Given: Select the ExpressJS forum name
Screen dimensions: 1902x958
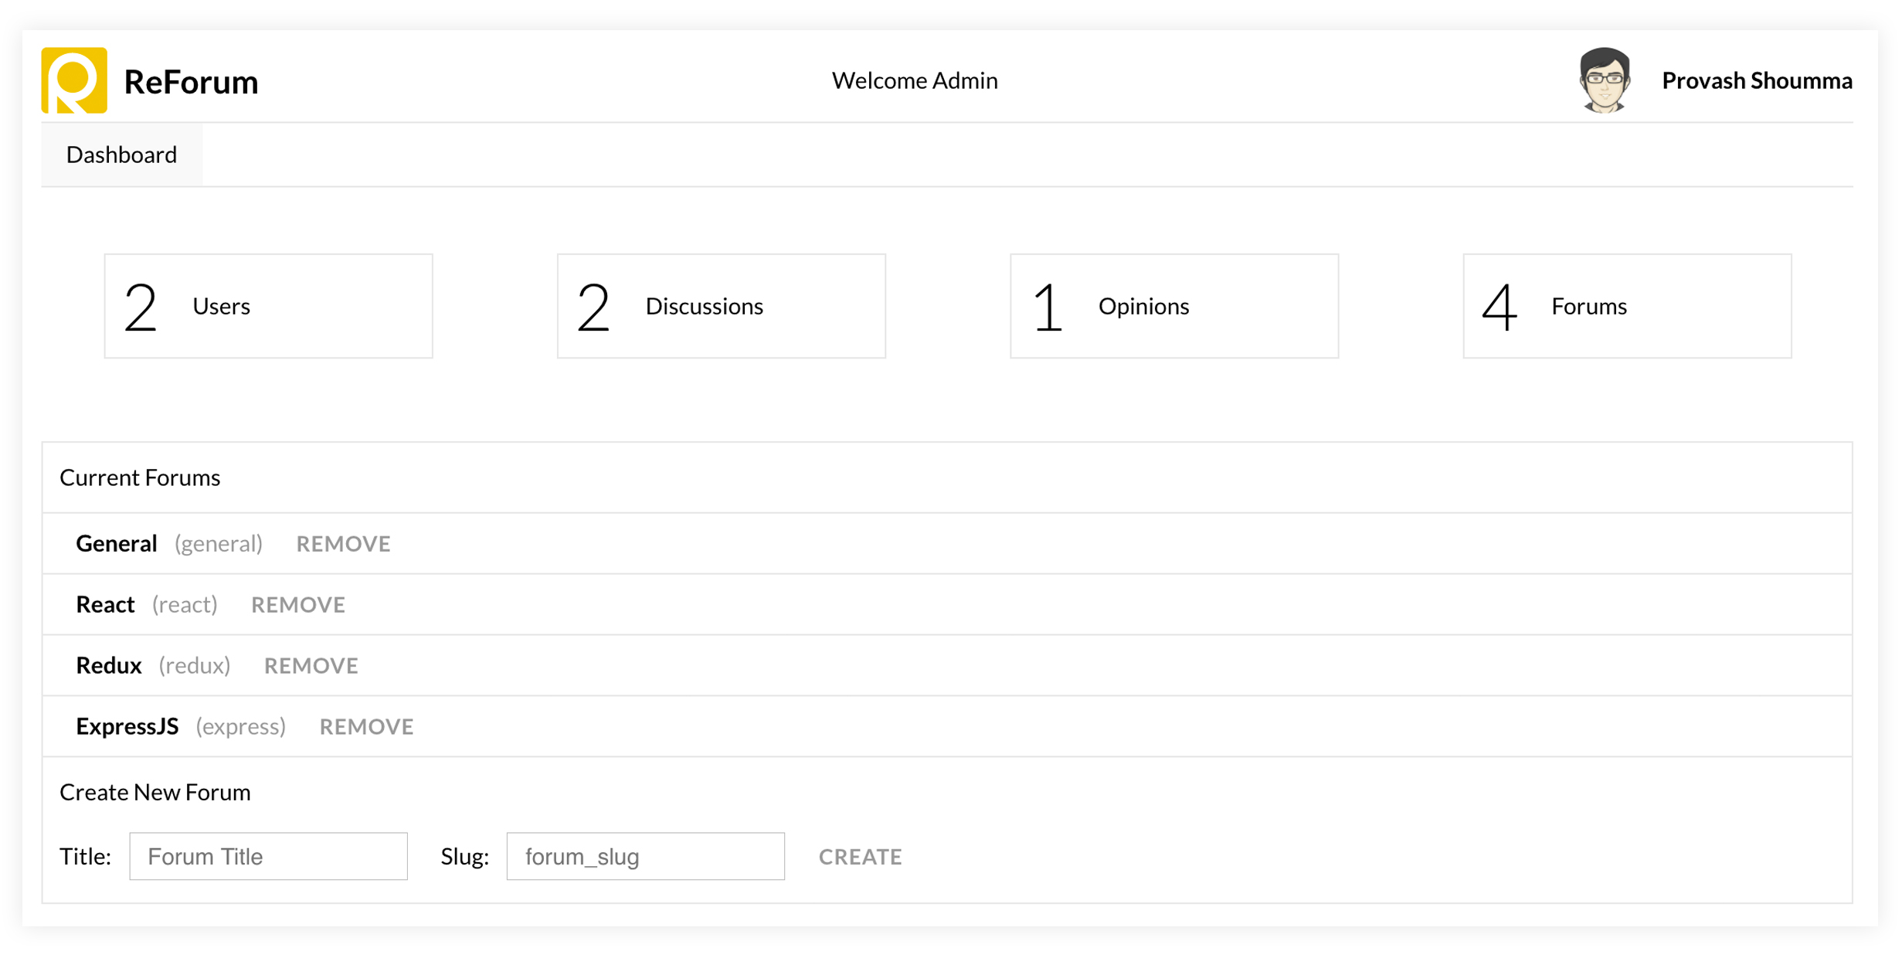Looking at the screenshot, I should (x=127, y=727).
